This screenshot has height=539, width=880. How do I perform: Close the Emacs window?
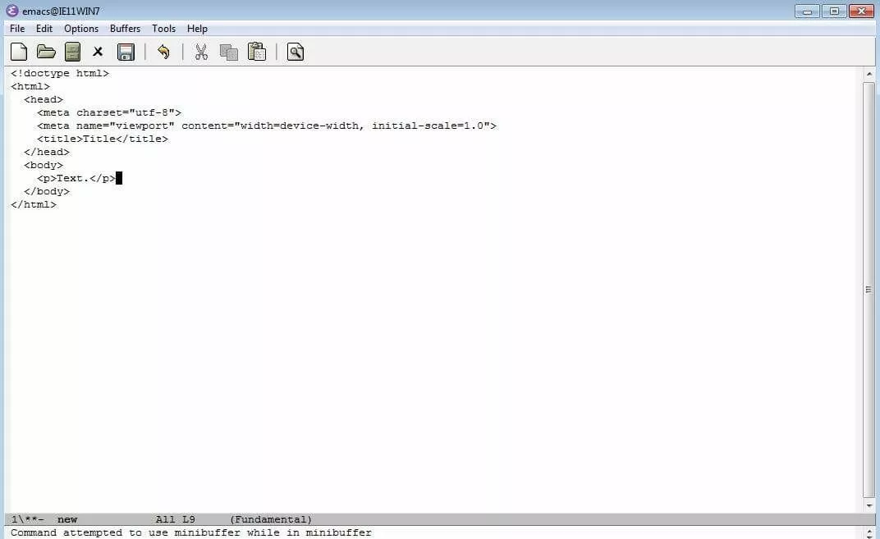click(x=861, y=11)
